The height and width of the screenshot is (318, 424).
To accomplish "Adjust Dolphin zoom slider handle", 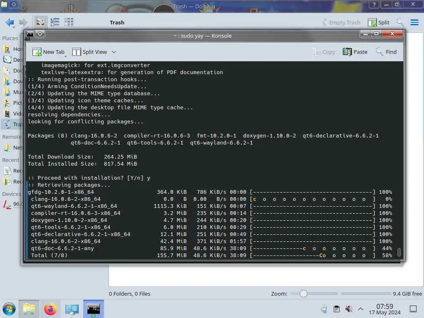I will [304, 294].
